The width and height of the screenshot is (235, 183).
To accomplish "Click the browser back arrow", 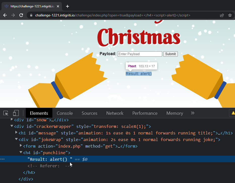I will (5, 15).
